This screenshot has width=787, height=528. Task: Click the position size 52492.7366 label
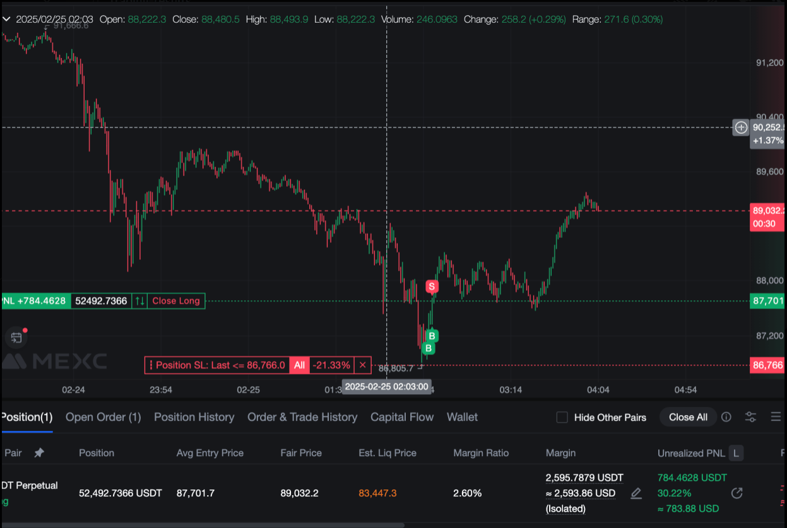pyautogui.click(x=101, y=301)
